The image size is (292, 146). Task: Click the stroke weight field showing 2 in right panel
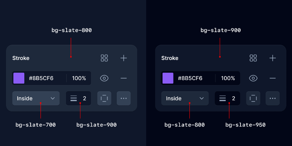227,98
